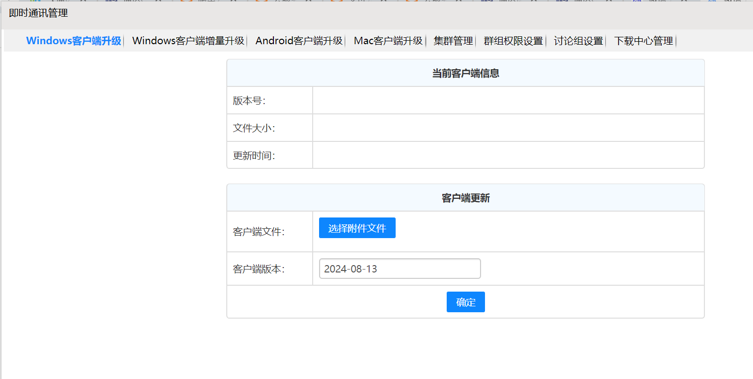
Task: Click the 客户端文件 field label
Action: click(258, 232)
